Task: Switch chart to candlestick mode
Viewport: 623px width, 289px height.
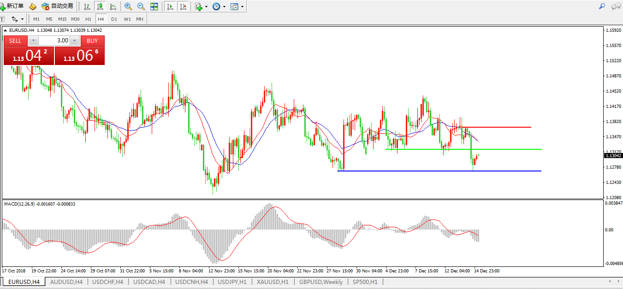Action: tap(100, 6)
